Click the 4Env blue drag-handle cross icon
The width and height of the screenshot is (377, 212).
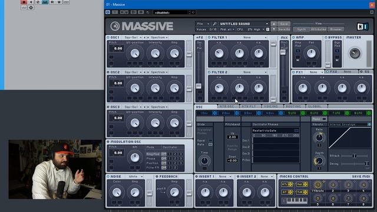pos(280,113)
